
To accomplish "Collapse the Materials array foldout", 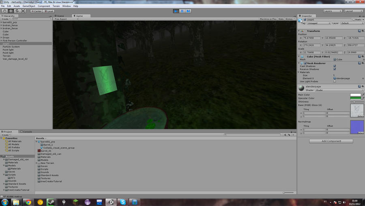I will [x=299, y=72].
